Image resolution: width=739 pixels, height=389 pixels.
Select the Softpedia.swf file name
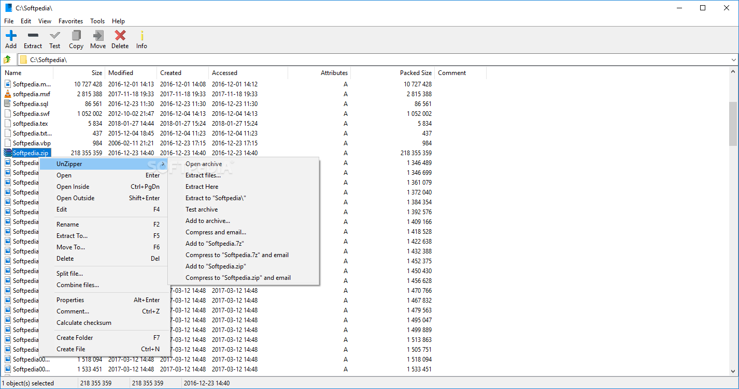pyautogui.click(x=31, y=113)
